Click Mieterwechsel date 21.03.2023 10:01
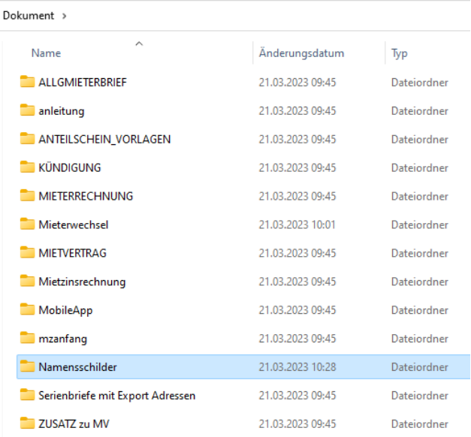The image size is (471, 437). [297, 225]
